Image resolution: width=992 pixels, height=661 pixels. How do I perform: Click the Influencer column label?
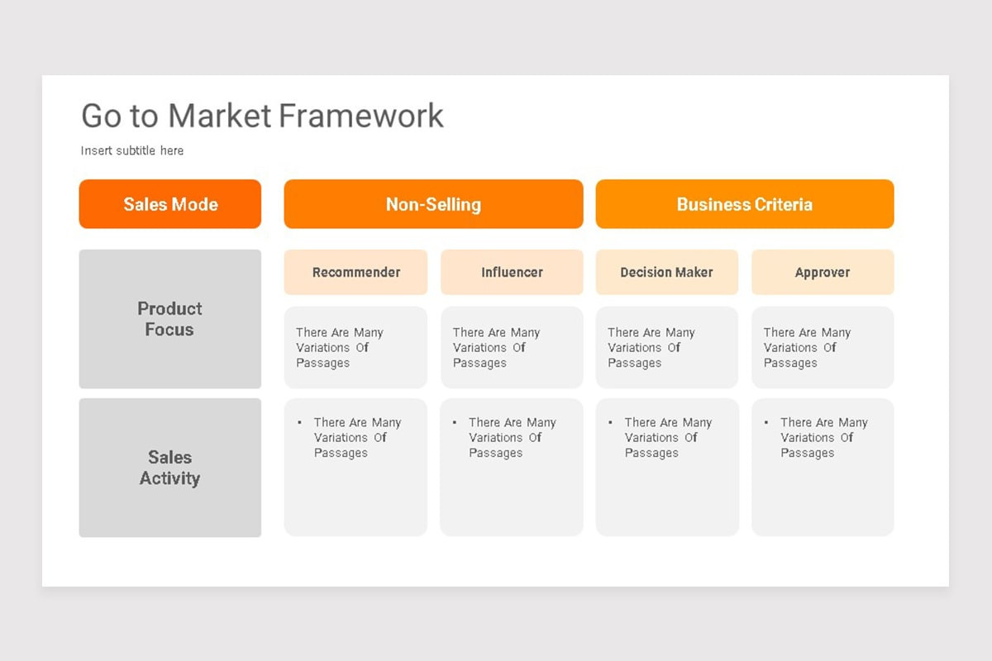click(x=512, y=272)
